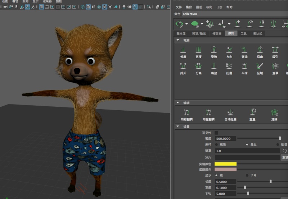Image resolution: width=288 pixels, height=199 pixels.
Task: Select the Smooth (平滑) groom brush
Action: [x=244, y=69]
